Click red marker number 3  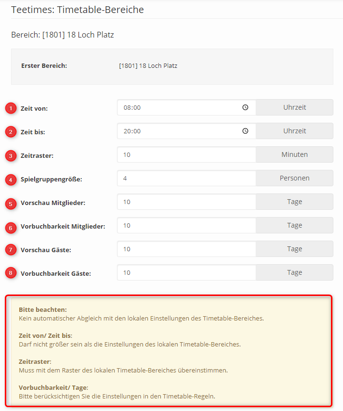pyautogui.click(x=11, y=155)
